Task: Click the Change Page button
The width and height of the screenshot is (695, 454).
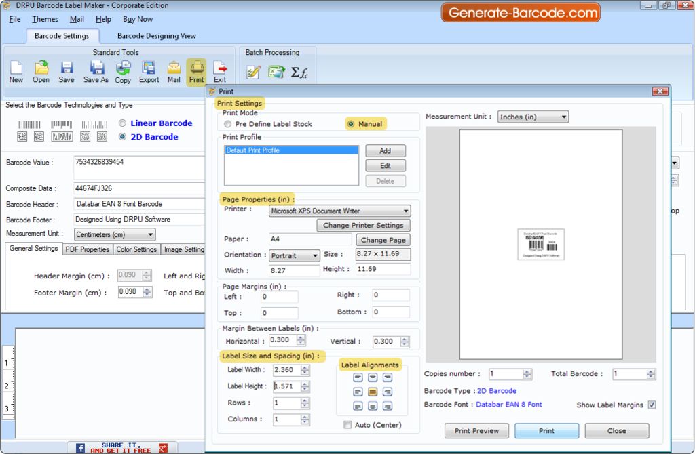Action: (x=383, y=240)
